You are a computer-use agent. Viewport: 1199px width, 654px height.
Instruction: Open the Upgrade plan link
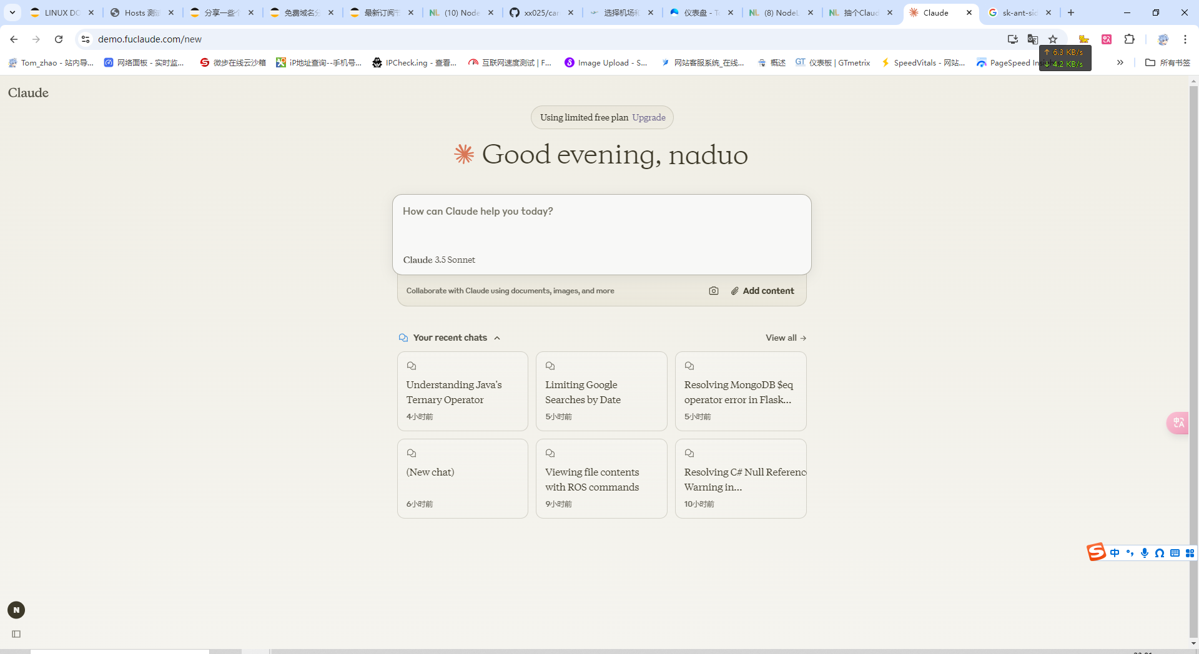(x=648, y=117)
